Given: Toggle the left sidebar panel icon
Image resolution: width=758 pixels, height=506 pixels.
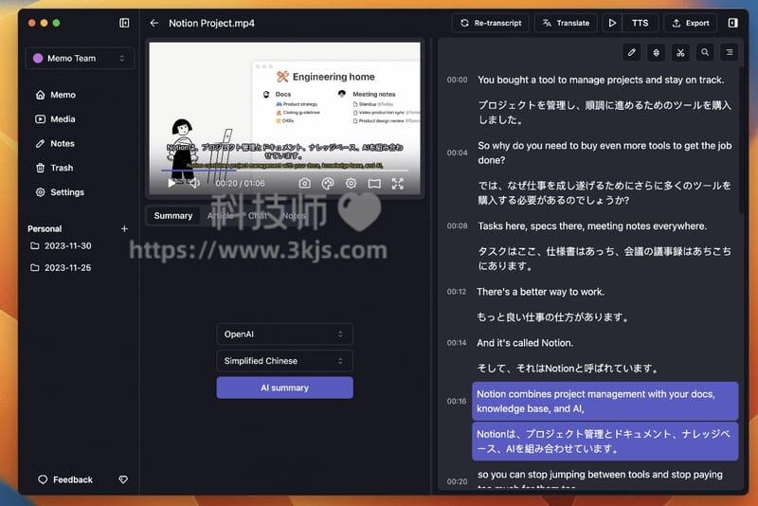Looking at the screenshot, I should point(124,23).
